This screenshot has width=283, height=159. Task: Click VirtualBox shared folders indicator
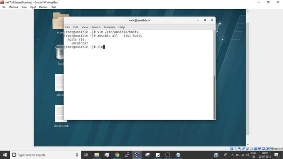pos(252,148)
